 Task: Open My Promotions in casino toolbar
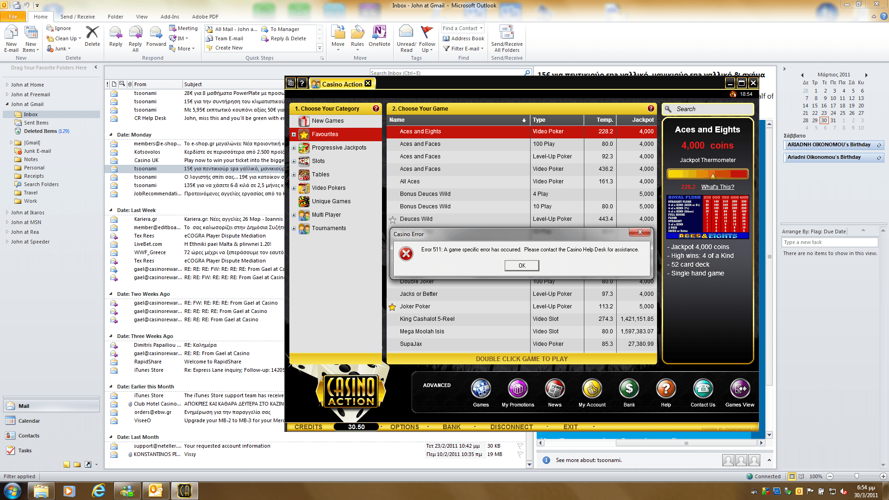[518, 389]
